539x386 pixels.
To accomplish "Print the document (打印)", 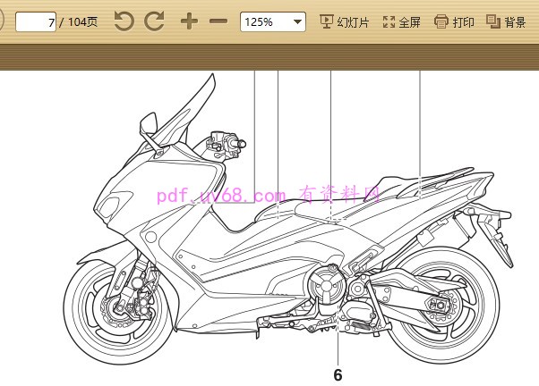I will 454,22.
